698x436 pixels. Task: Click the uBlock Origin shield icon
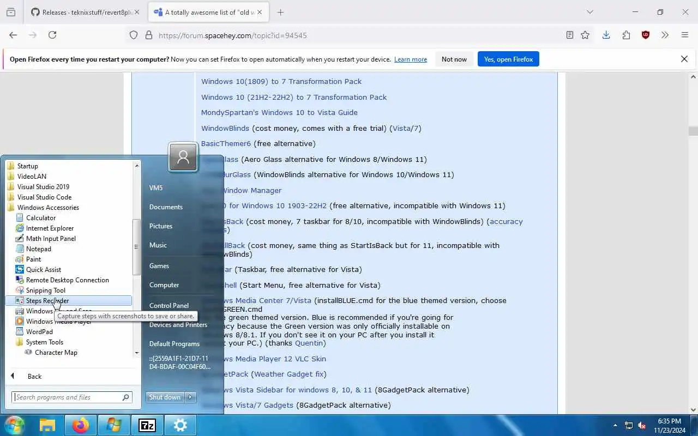pyautogui.click(x=646, y=35)
